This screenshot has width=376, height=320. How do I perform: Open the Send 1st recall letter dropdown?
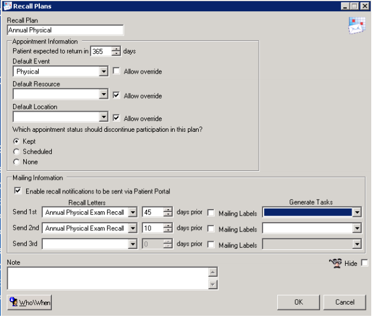tap(133, 213)
